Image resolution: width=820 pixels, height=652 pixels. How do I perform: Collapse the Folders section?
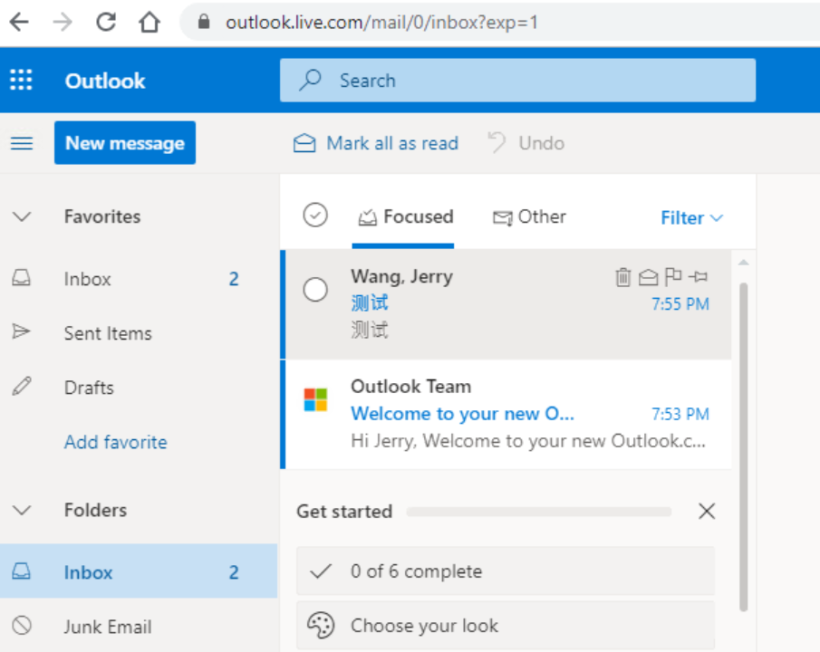(x=22, y=510)
